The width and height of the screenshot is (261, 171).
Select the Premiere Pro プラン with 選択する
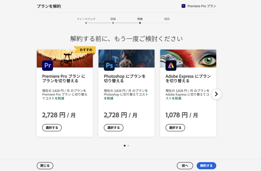click(52, 128)
